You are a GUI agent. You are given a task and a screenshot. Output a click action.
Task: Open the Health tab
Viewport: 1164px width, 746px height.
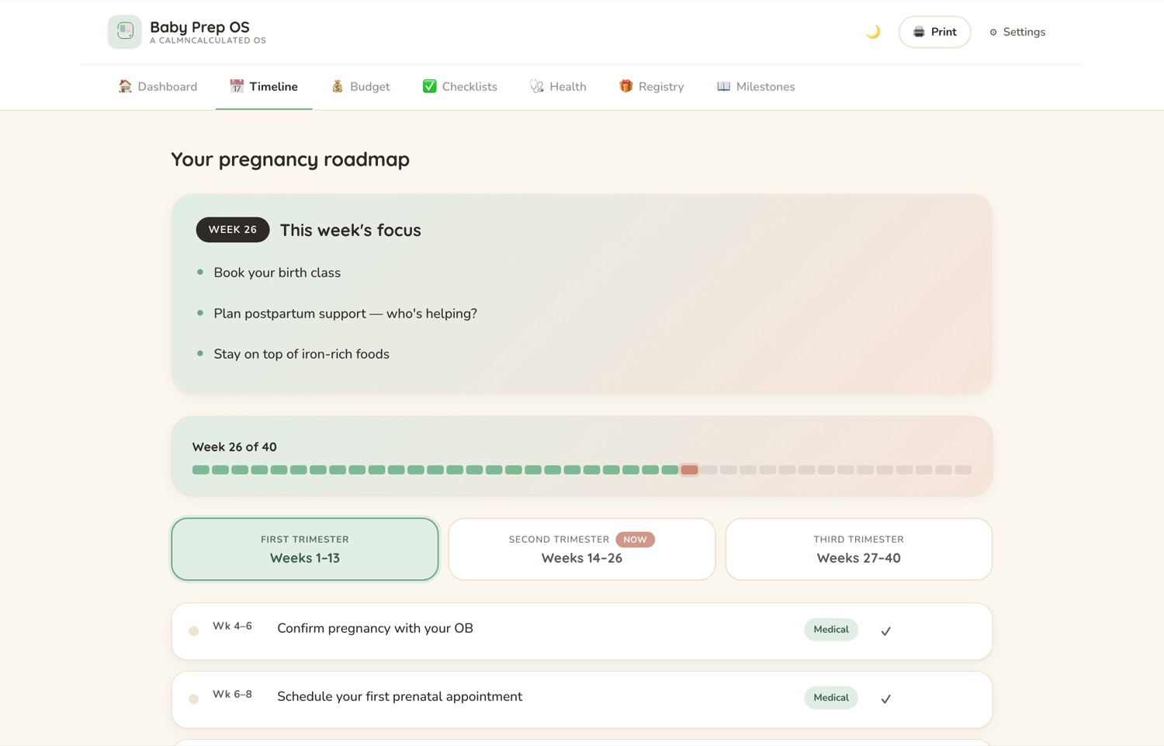pos(558,87)
